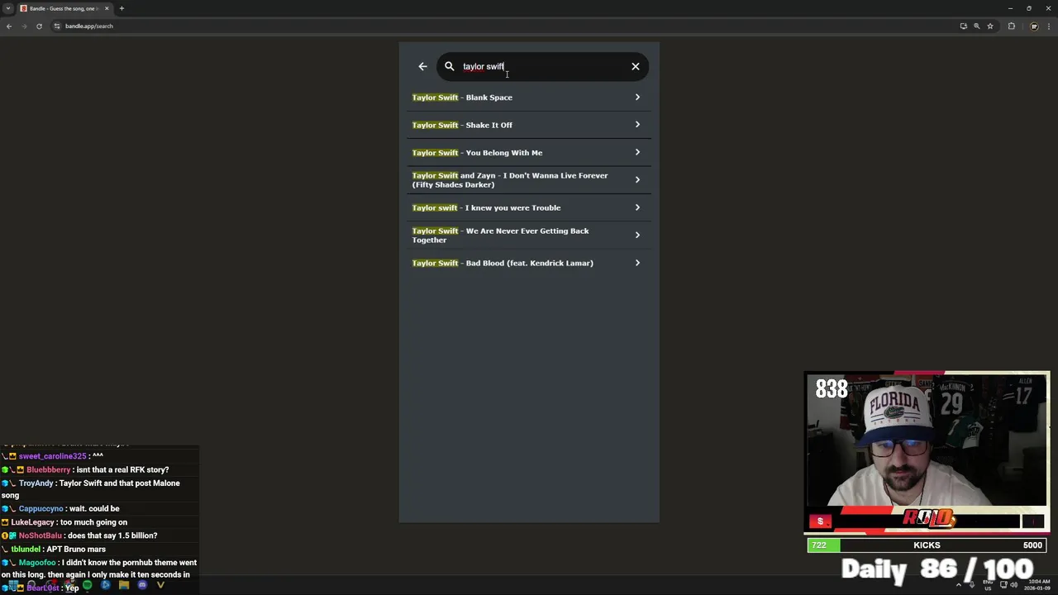The width and height of the screenshot is (1058, 595).
Task: Bookmark this page with the star icon
Action: (x=989, y=26)
